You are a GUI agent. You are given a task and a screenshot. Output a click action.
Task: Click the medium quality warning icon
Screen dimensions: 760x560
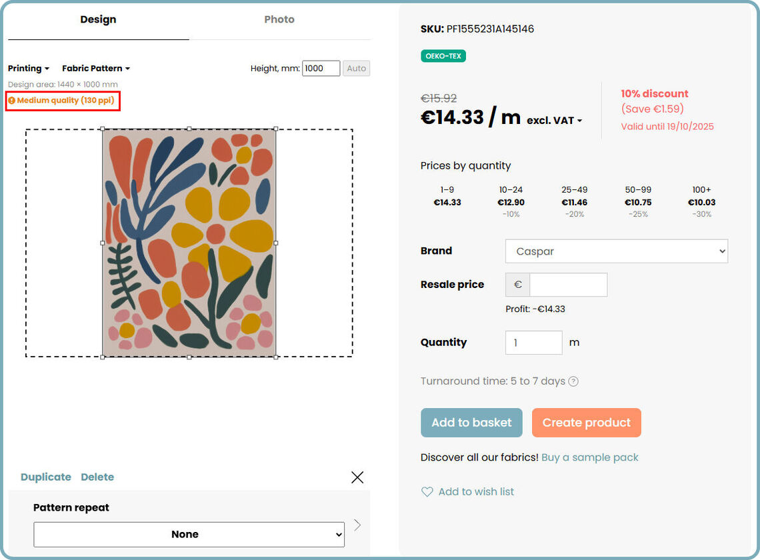click(12, 101)
